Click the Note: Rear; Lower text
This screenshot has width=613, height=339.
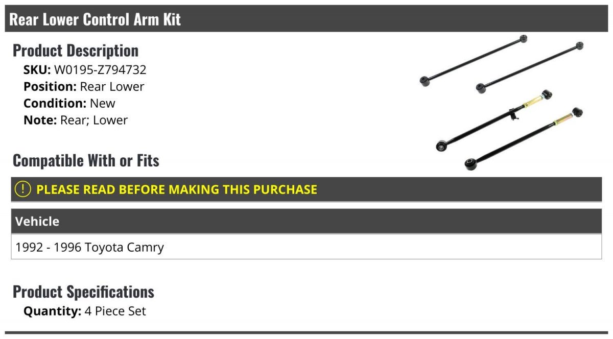(76, 120)
